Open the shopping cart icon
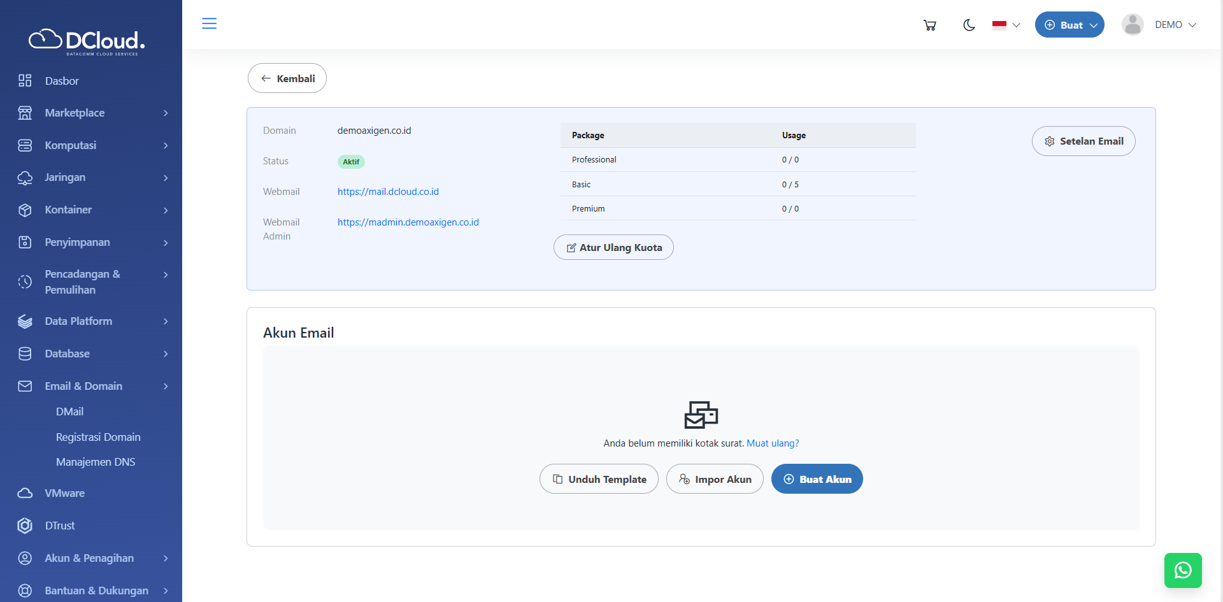The image size is (1223, 602). pos(929,25)
